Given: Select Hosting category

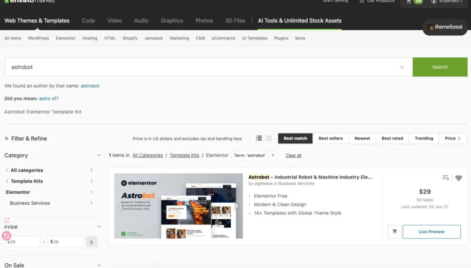Looking at the screenshot, I should [x=90, y=38].
